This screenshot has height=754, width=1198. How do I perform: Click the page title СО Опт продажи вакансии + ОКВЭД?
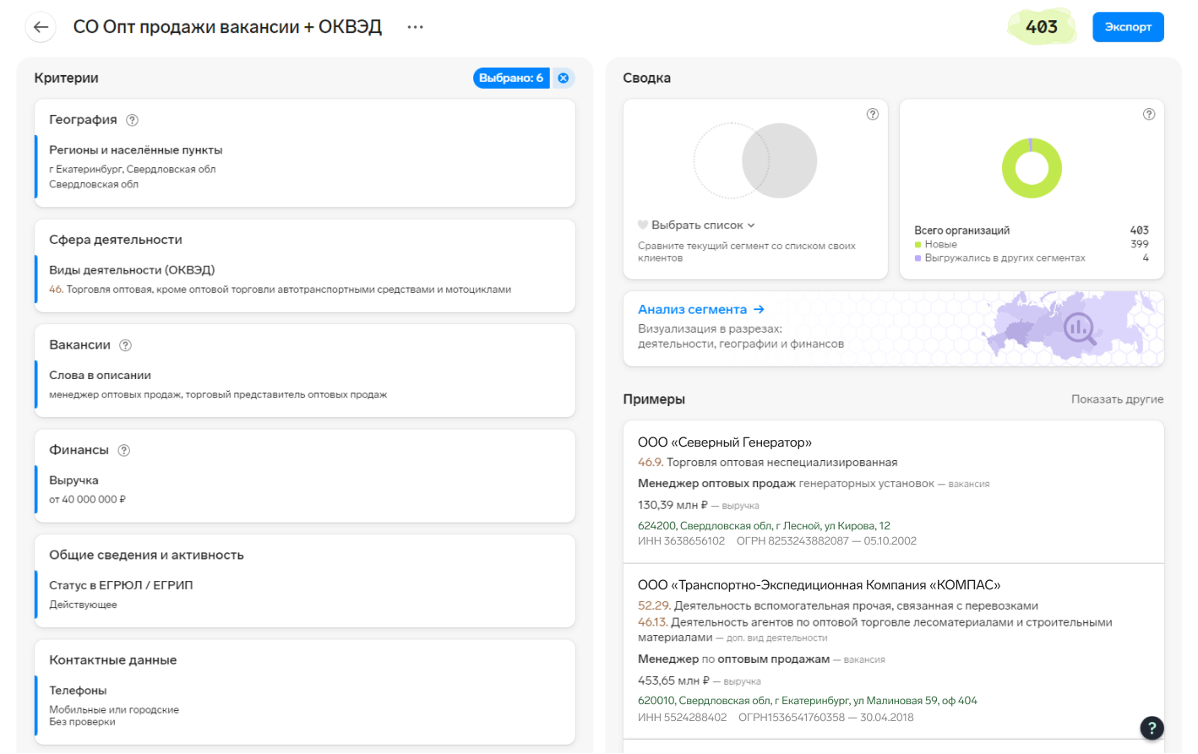click(x=227, y=27)
